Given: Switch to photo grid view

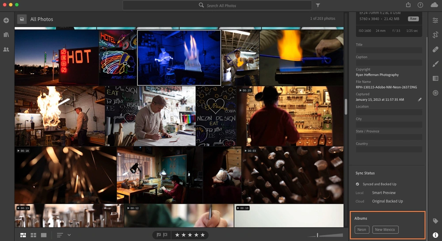Looking at the screenshot, I should click(23, 235).
